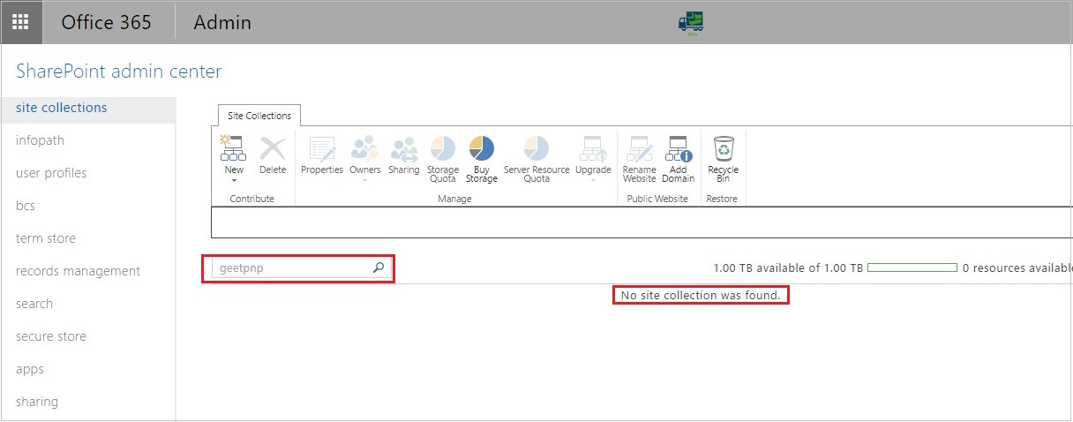Screen dimensions: 1073x422
Task: Click the search magnifier icon
Action: [x=379, y=268]
